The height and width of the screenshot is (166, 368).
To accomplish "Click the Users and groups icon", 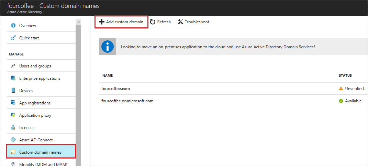I will pos(13,66).
